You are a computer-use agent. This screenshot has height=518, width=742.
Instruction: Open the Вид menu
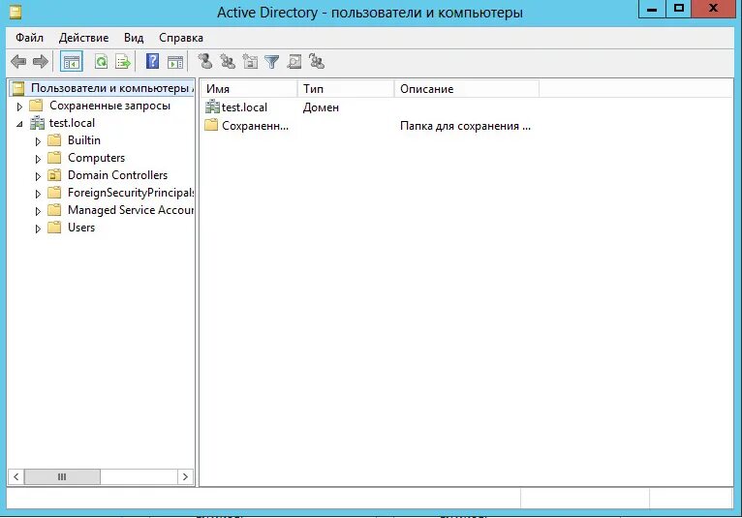coord(134,38)
